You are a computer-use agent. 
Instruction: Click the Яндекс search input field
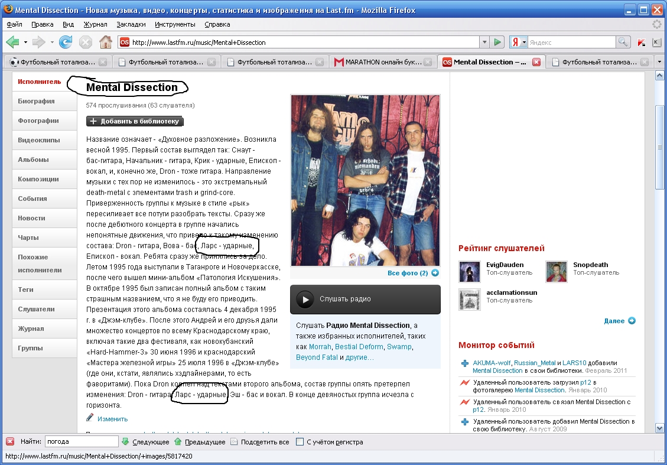pos(571,42)
